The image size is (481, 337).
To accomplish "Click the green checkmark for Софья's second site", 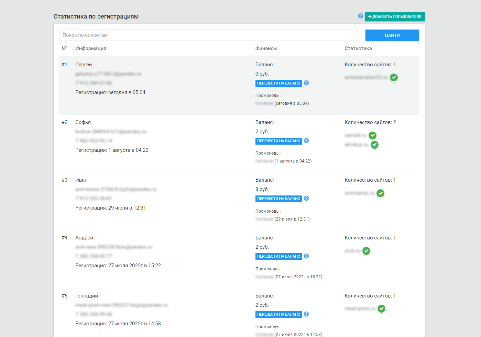I will point(375,145).
